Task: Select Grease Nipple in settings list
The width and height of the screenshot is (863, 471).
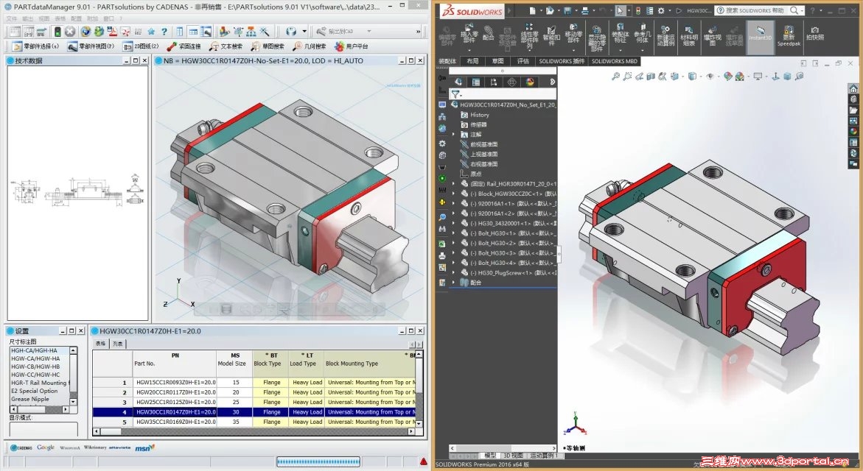Action: [29, 399]
